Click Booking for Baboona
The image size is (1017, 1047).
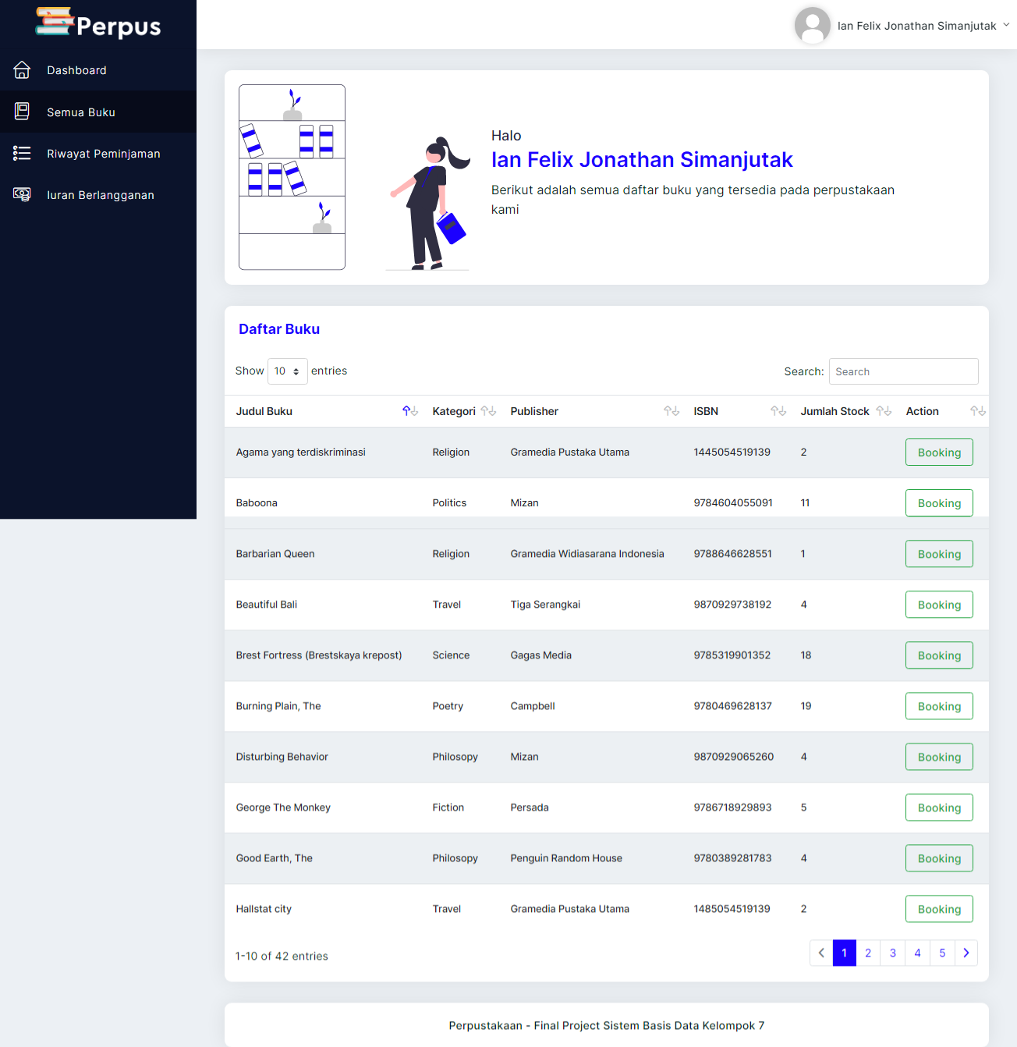click(939, 502)
